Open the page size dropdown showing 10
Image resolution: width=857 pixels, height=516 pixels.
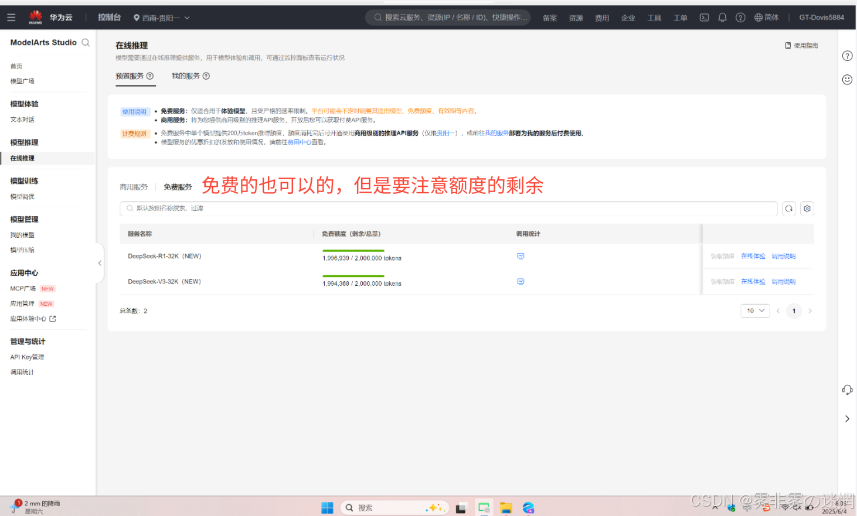point(755,310)
